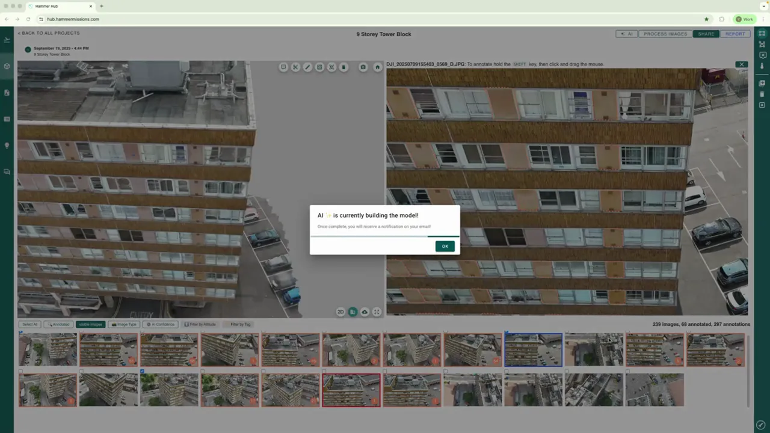Open the comment annotation tool

283,67
